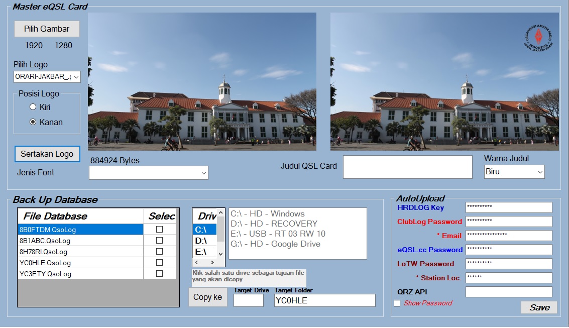Click the E:\ - USB - RT 03 RW 10 line
This screenshot has width=569, height=328.
278,234
